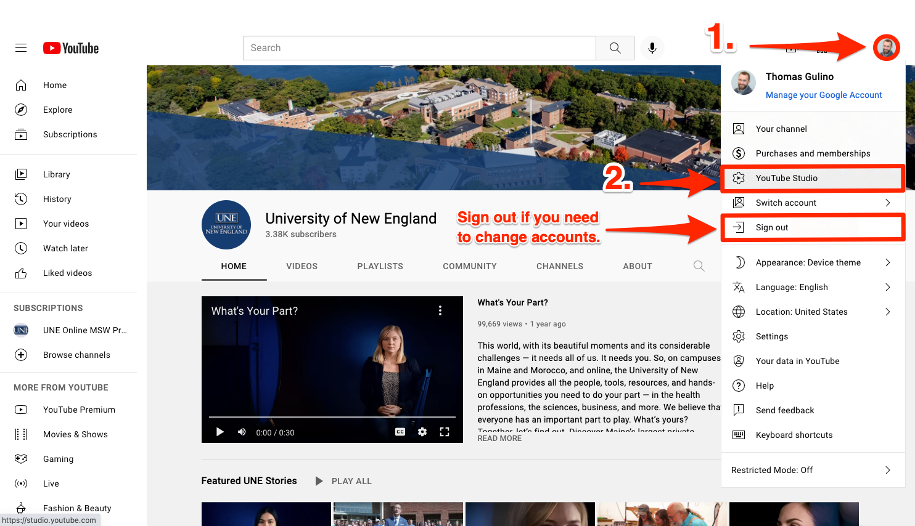Screen dimensions: 915x526
Task: Select the HOME channel tab
Action: [234, 266]
